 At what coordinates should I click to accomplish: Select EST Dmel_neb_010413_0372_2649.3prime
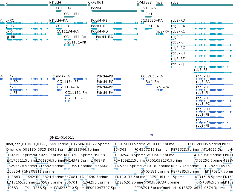(37, 144)
